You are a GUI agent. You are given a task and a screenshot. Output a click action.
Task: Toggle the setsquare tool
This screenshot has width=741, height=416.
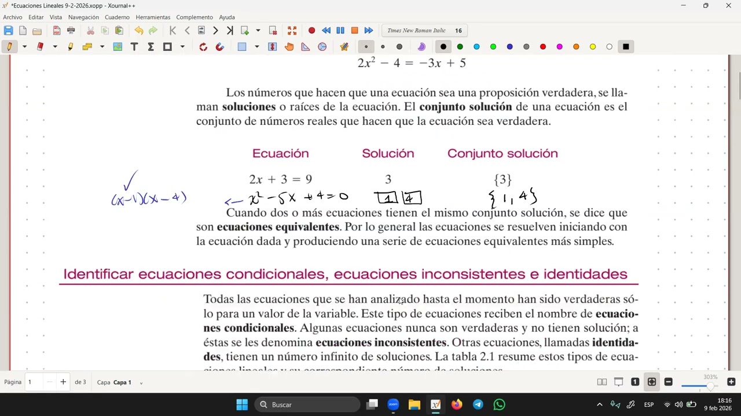[306, 47]
